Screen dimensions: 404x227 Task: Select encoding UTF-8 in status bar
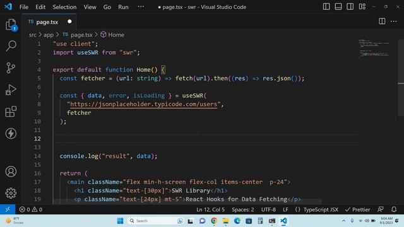(x=268, y=209)
